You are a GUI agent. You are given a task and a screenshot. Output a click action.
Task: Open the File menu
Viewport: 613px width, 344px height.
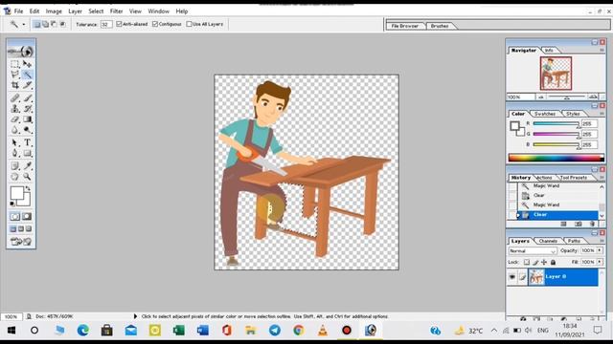click(x=18, y=11)
